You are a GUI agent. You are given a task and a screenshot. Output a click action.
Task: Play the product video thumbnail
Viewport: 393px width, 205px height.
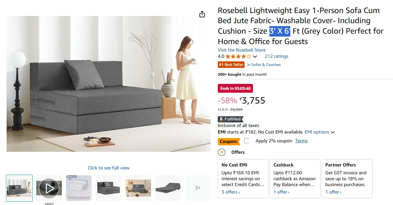point(49,188)
